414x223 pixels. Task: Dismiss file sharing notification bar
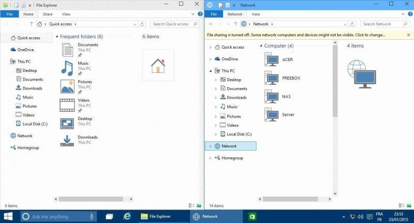408,35
